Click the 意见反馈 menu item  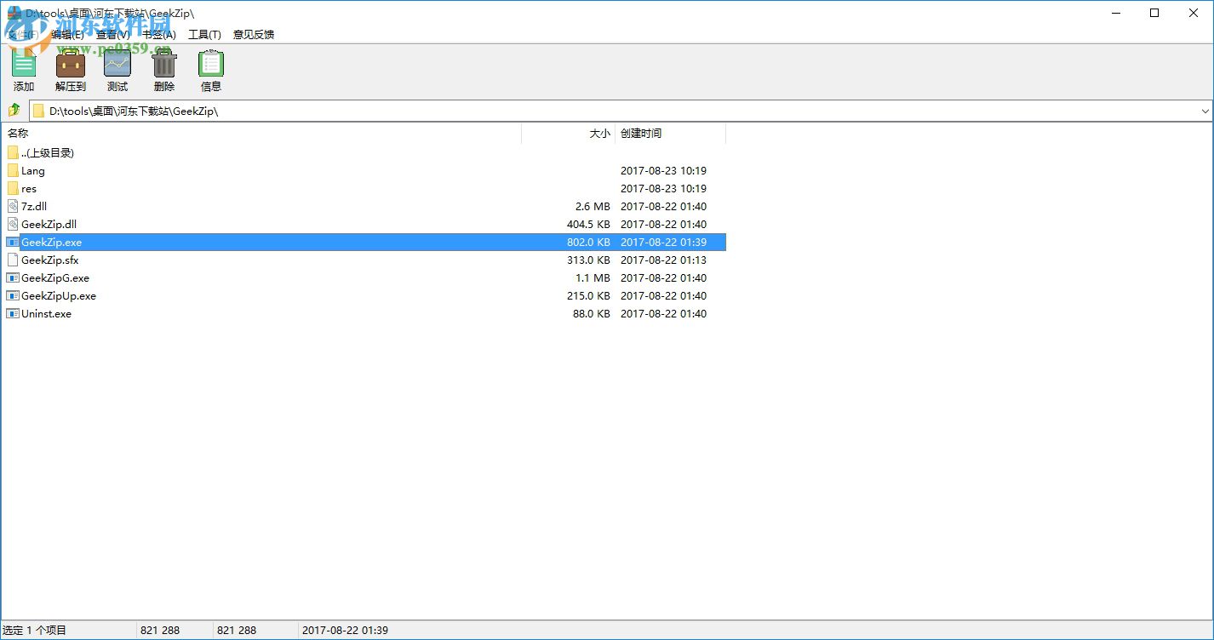click(x=253, y=34)
